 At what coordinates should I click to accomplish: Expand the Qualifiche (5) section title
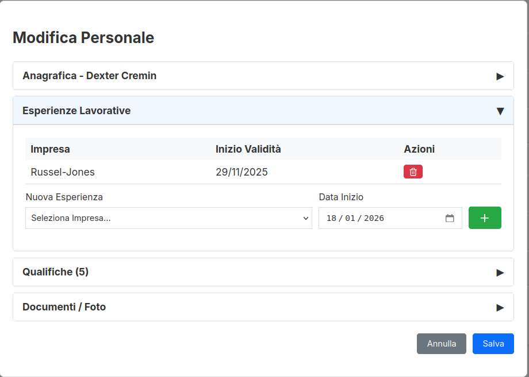(x=55, y=272)
